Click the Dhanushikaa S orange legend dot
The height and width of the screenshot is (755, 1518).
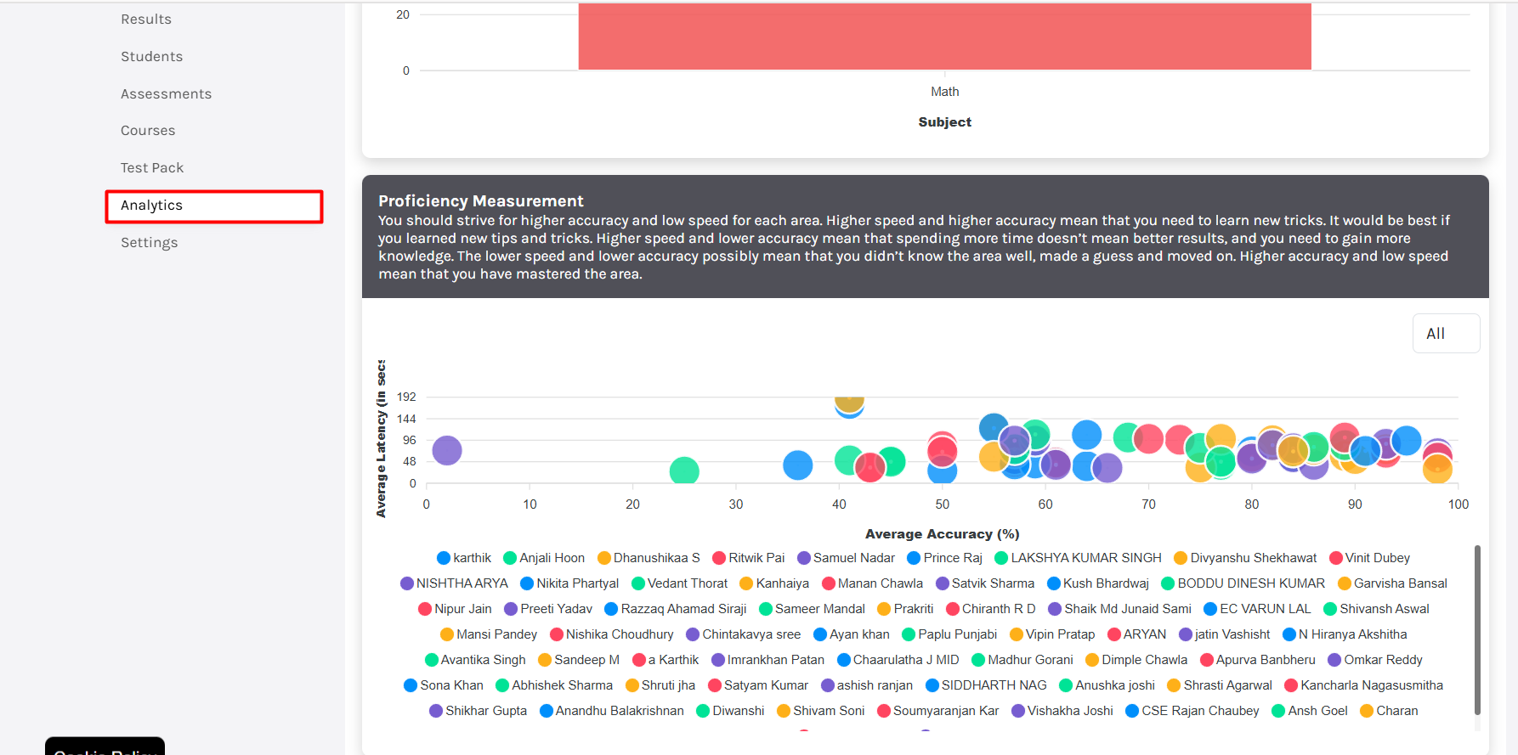[x=604, y=558]
